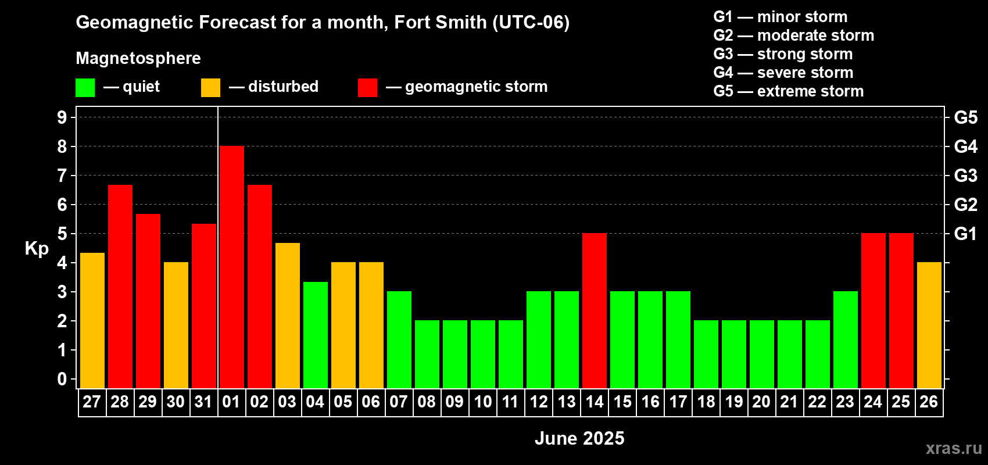The image size is (988, 465).
Task: Click date label 25 on the axis
Action: [x=901, y=402]
